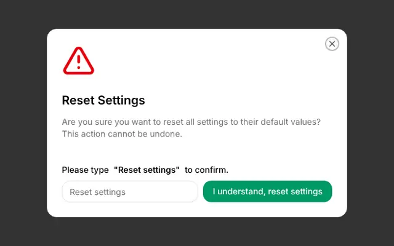The height and width of the screenshot is (246, 394).
Task: Focus the Reset settings confirmation input field
Action: pyautogui.click(x=130, y=191)
